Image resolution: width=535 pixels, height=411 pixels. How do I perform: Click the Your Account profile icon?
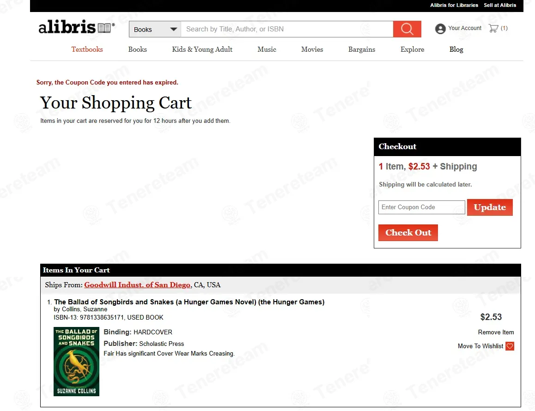coord(440,29)
